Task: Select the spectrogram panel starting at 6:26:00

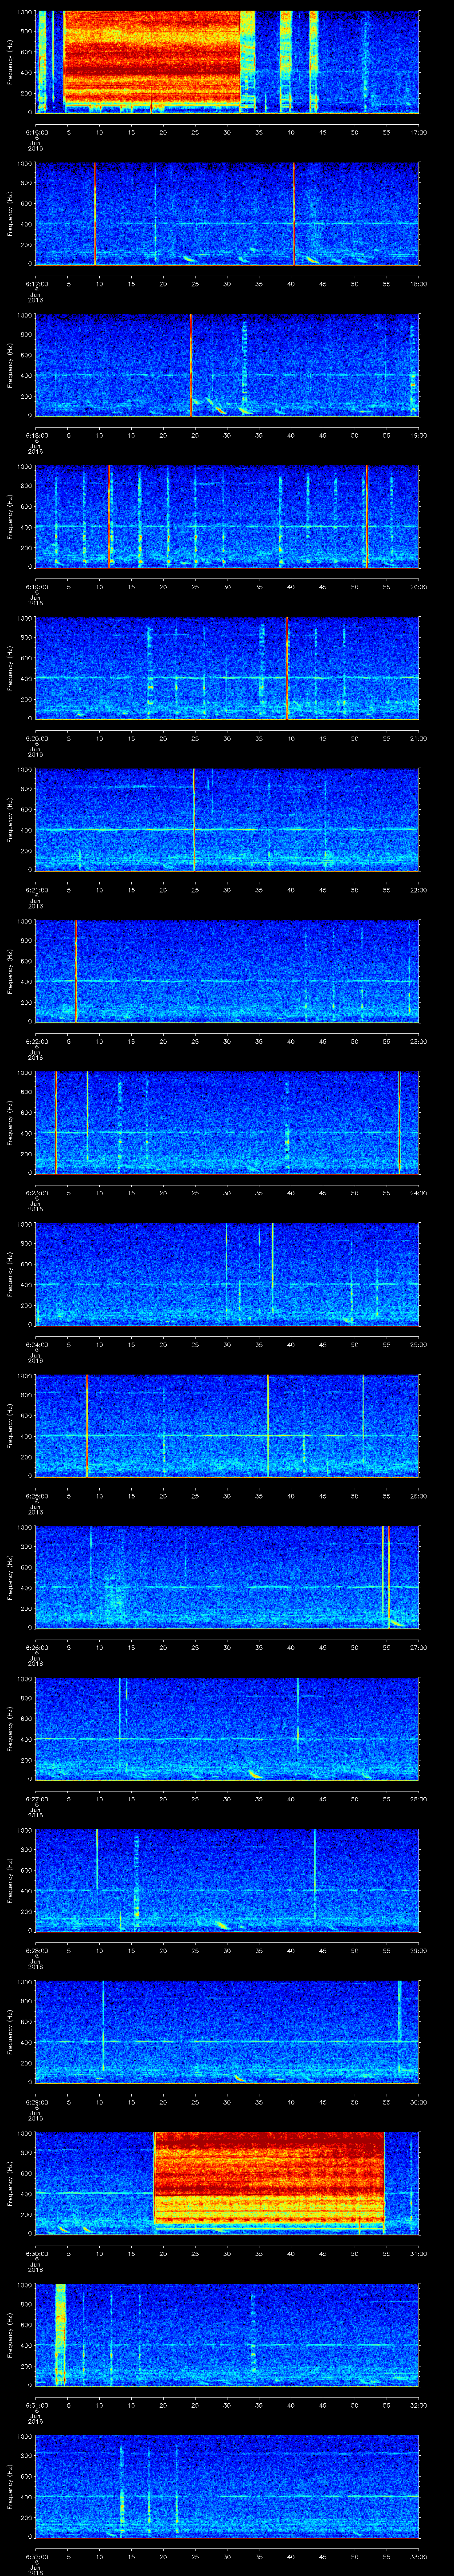Action: point(227,1577)
